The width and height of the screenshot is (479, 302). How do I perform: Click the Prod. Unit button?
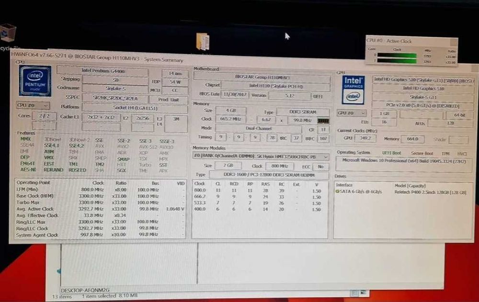click(168, 100)
